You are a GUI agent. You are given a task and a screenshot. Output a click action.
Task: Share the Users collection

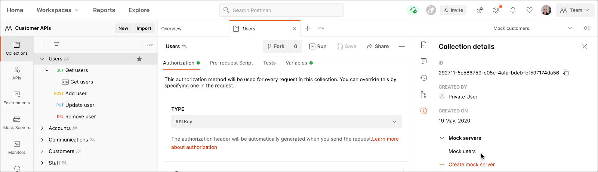point(377,47)
